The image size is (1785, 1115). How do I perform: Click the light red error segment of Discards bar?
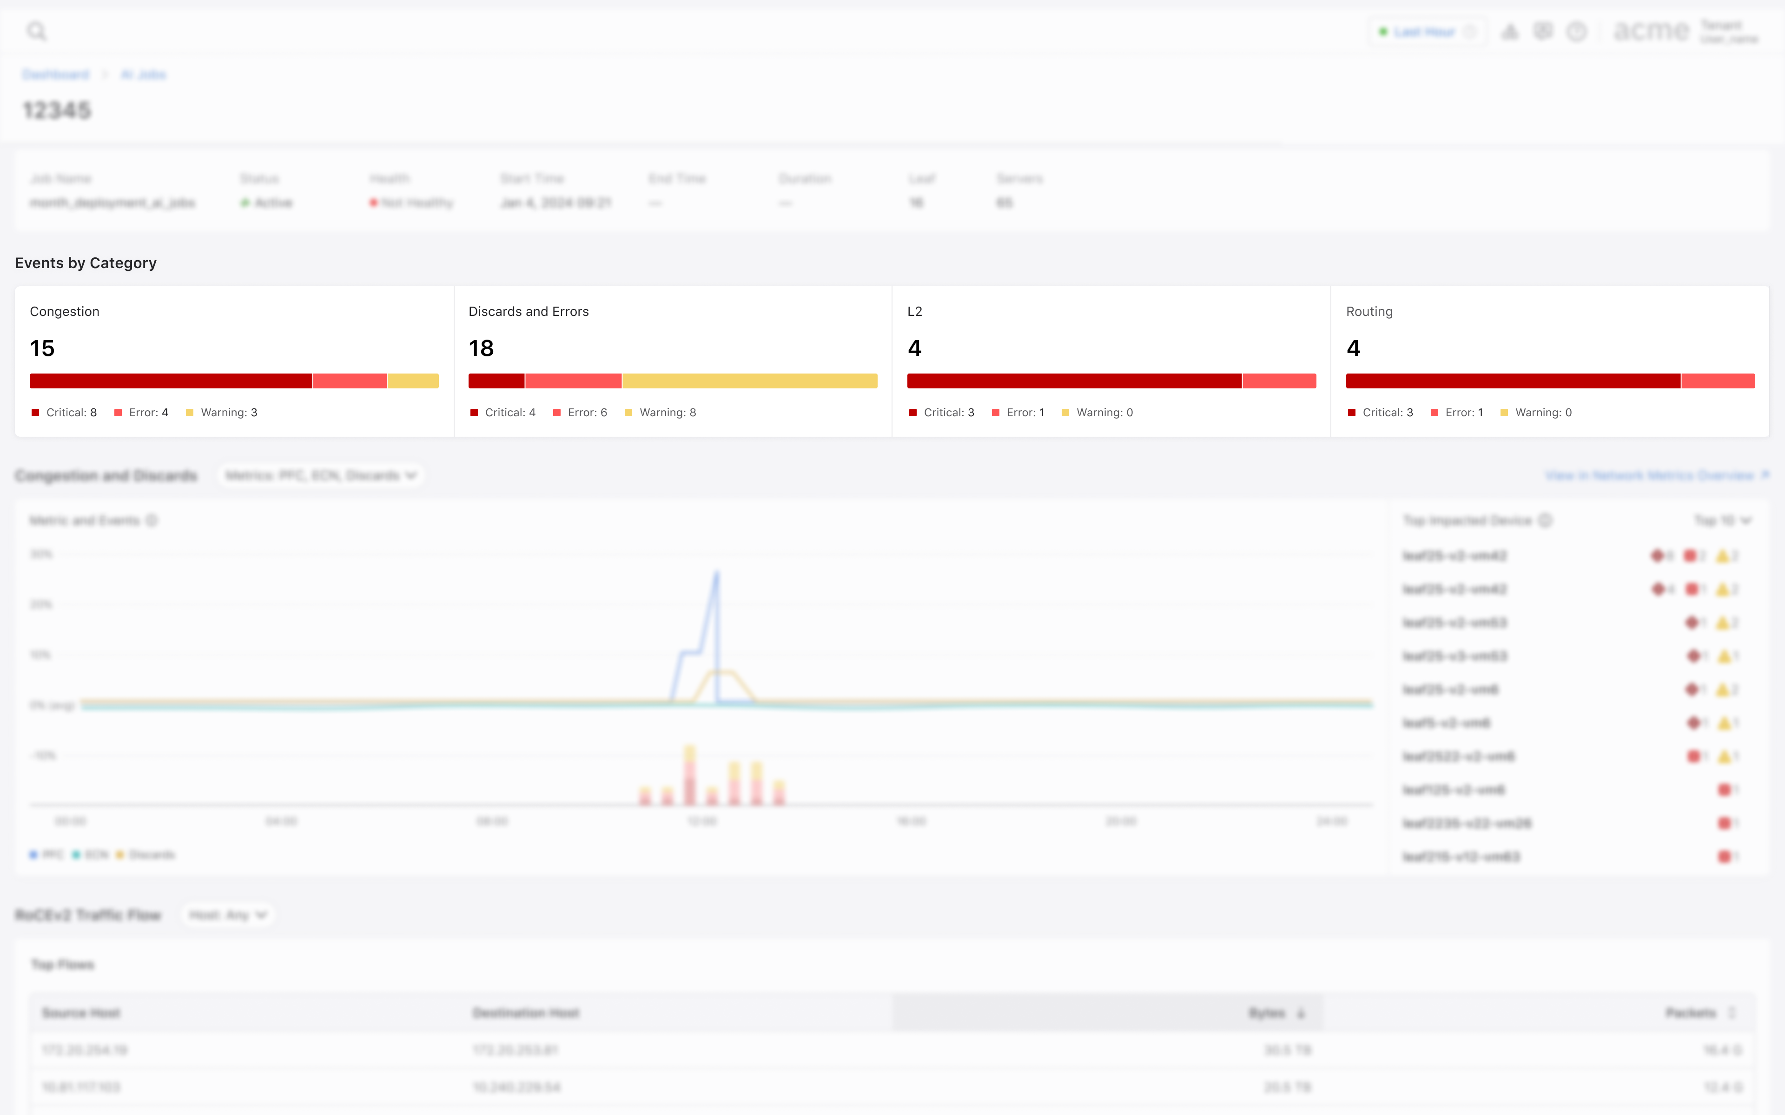pyautogui.click(x=573, y=380)
